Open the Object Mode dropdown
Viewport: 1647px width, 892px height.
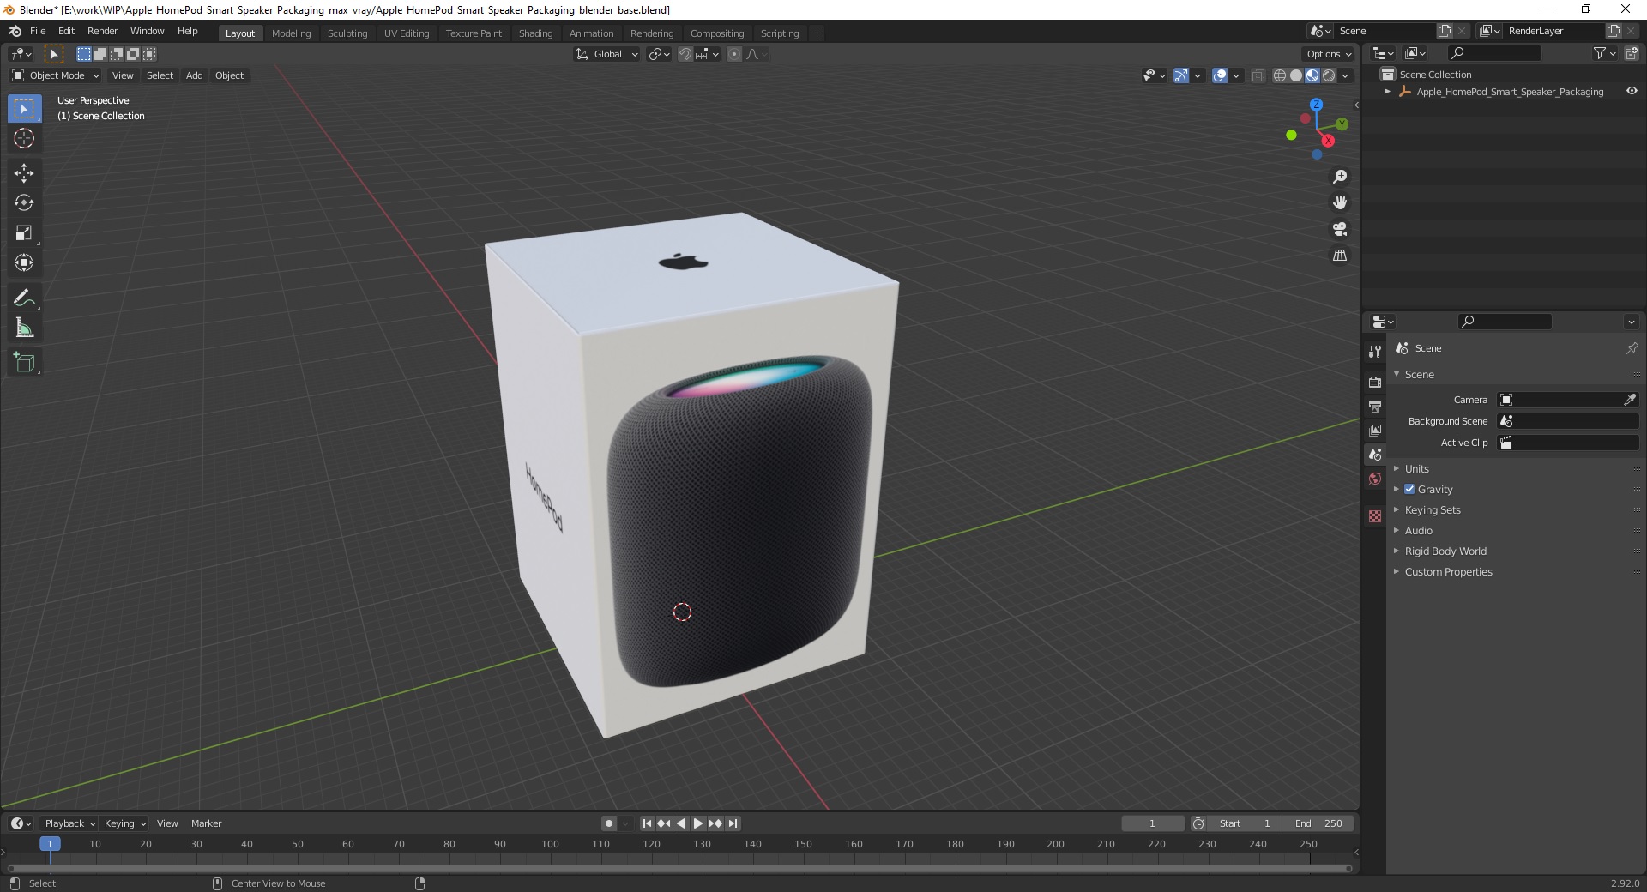pos(56,75)
